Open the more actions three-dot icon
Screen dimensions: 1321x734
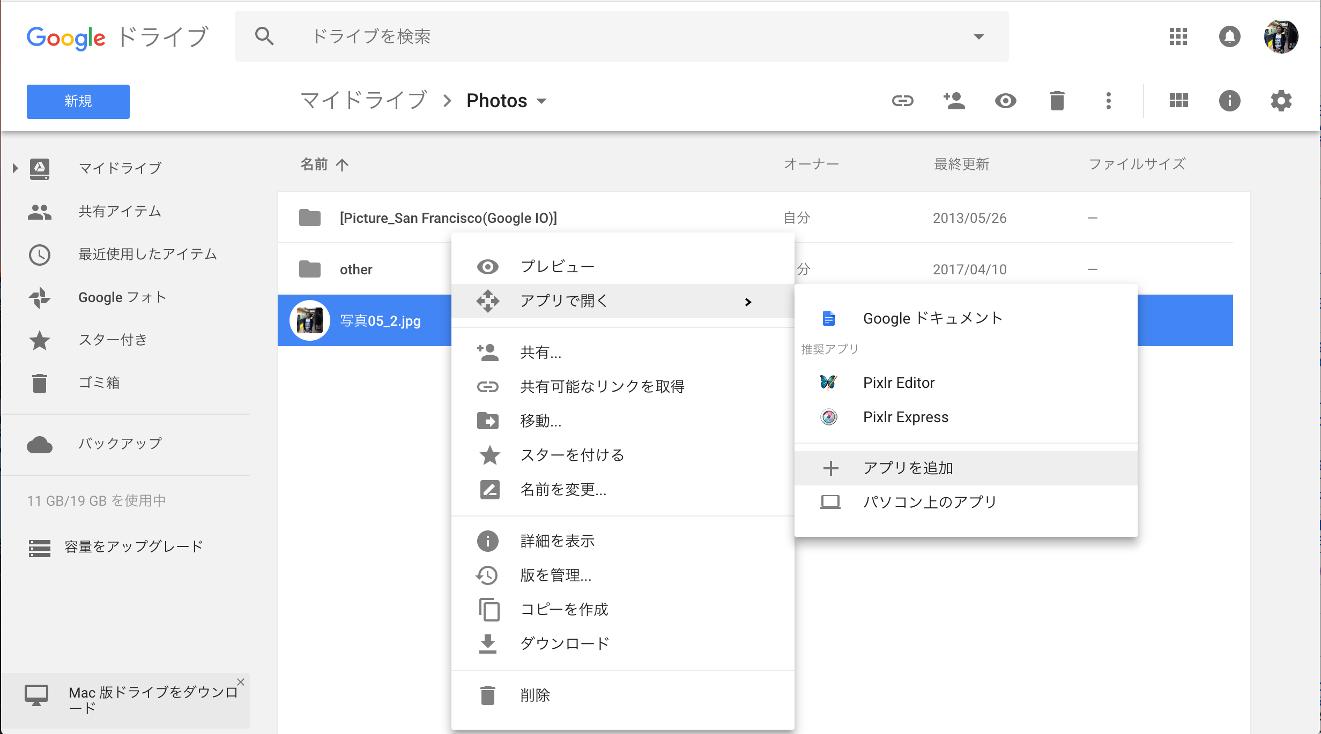[1108, 101]
